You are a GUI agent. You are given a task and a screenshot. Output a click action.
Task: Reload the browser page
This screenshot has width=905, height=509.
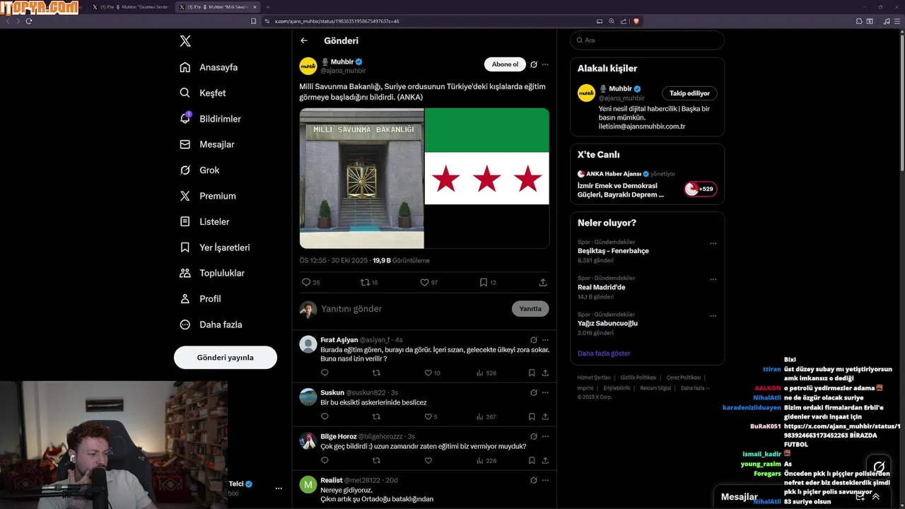tap(29, 21)
